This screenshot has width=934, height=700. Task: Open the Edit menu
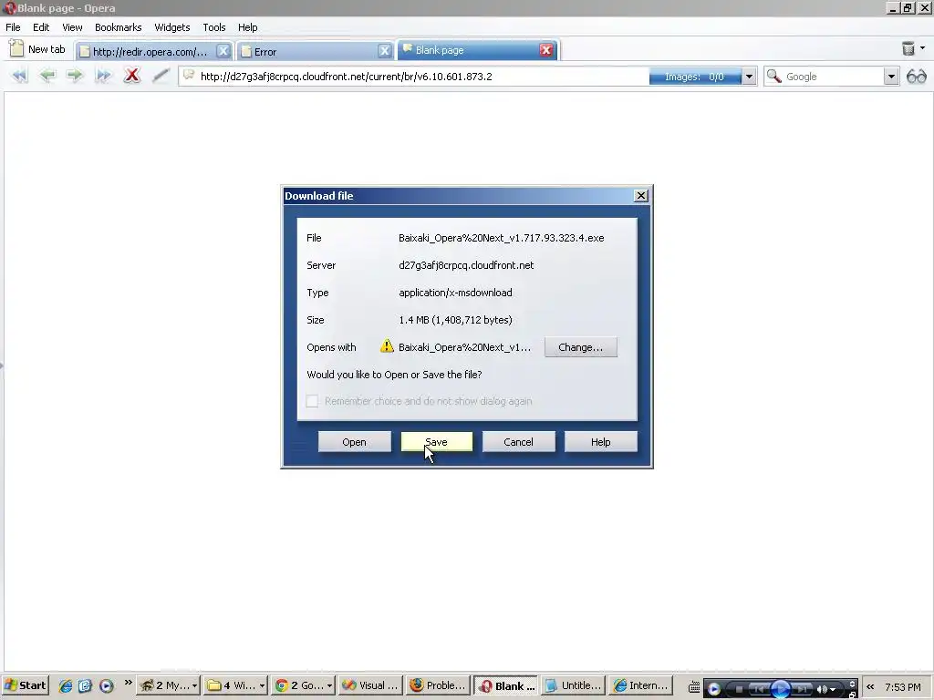click(41, 27)
